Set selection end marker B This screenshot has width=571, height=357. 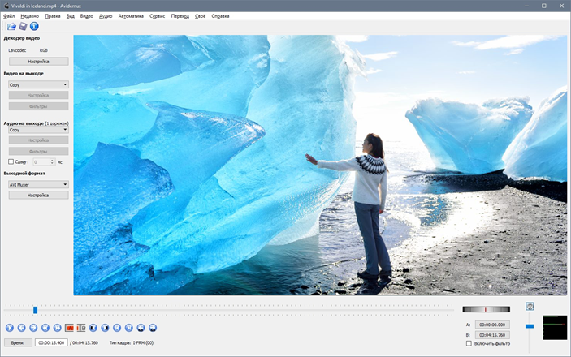pyautogui.click(x=81, y=328)
